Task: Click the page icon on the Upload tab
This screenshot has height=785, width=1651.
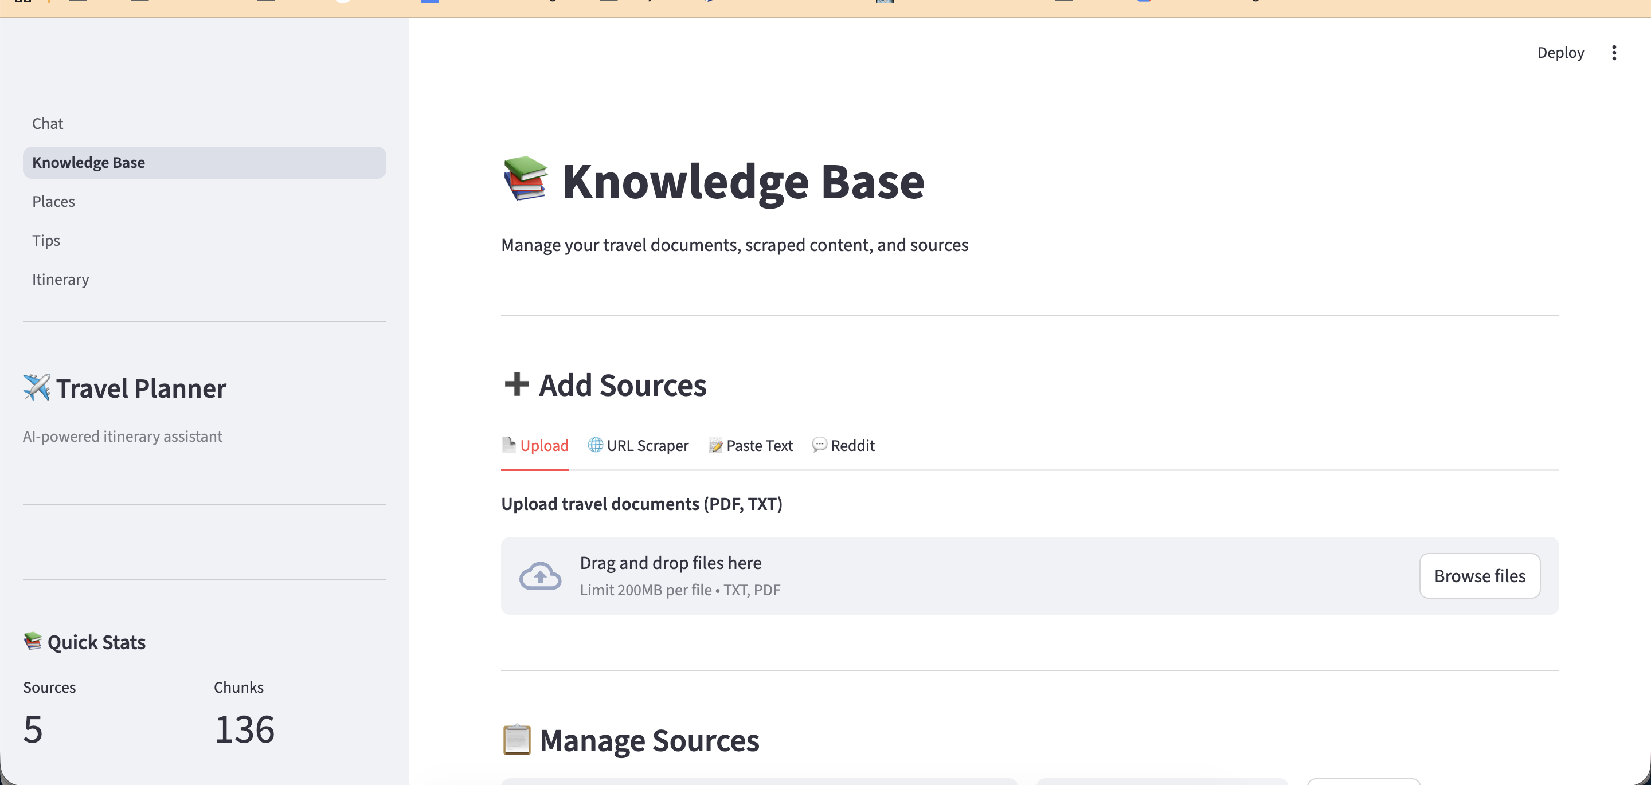Action: tap(508, 445)
